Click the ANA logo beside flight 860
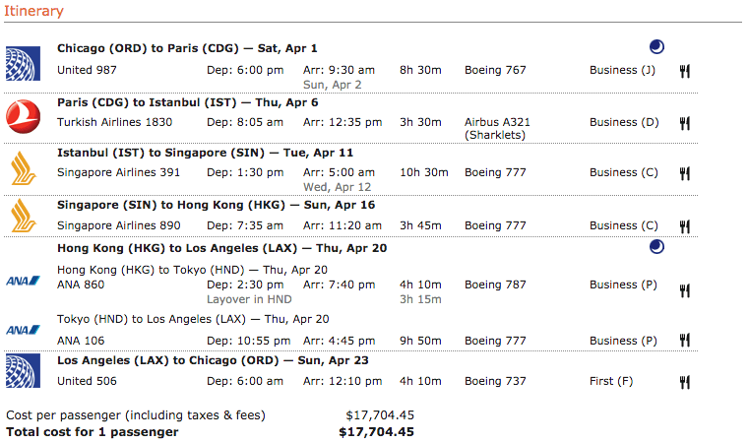 pyautogui.click(x=23, y=281)
